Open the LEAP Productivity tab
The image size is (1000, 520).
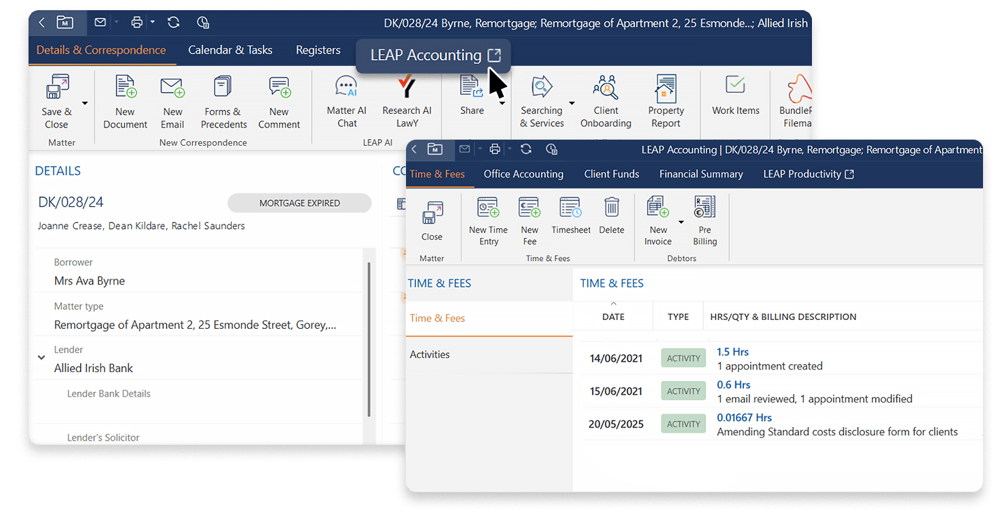(809, 174)
